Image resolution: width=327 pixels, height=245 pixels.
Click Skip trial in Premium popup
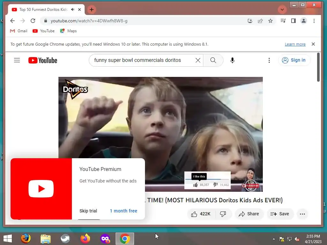(88, 211)
